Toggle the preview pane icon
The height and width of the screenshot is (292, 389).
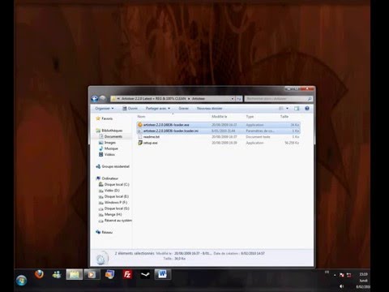pyautogui.click(x=297, y=109)
